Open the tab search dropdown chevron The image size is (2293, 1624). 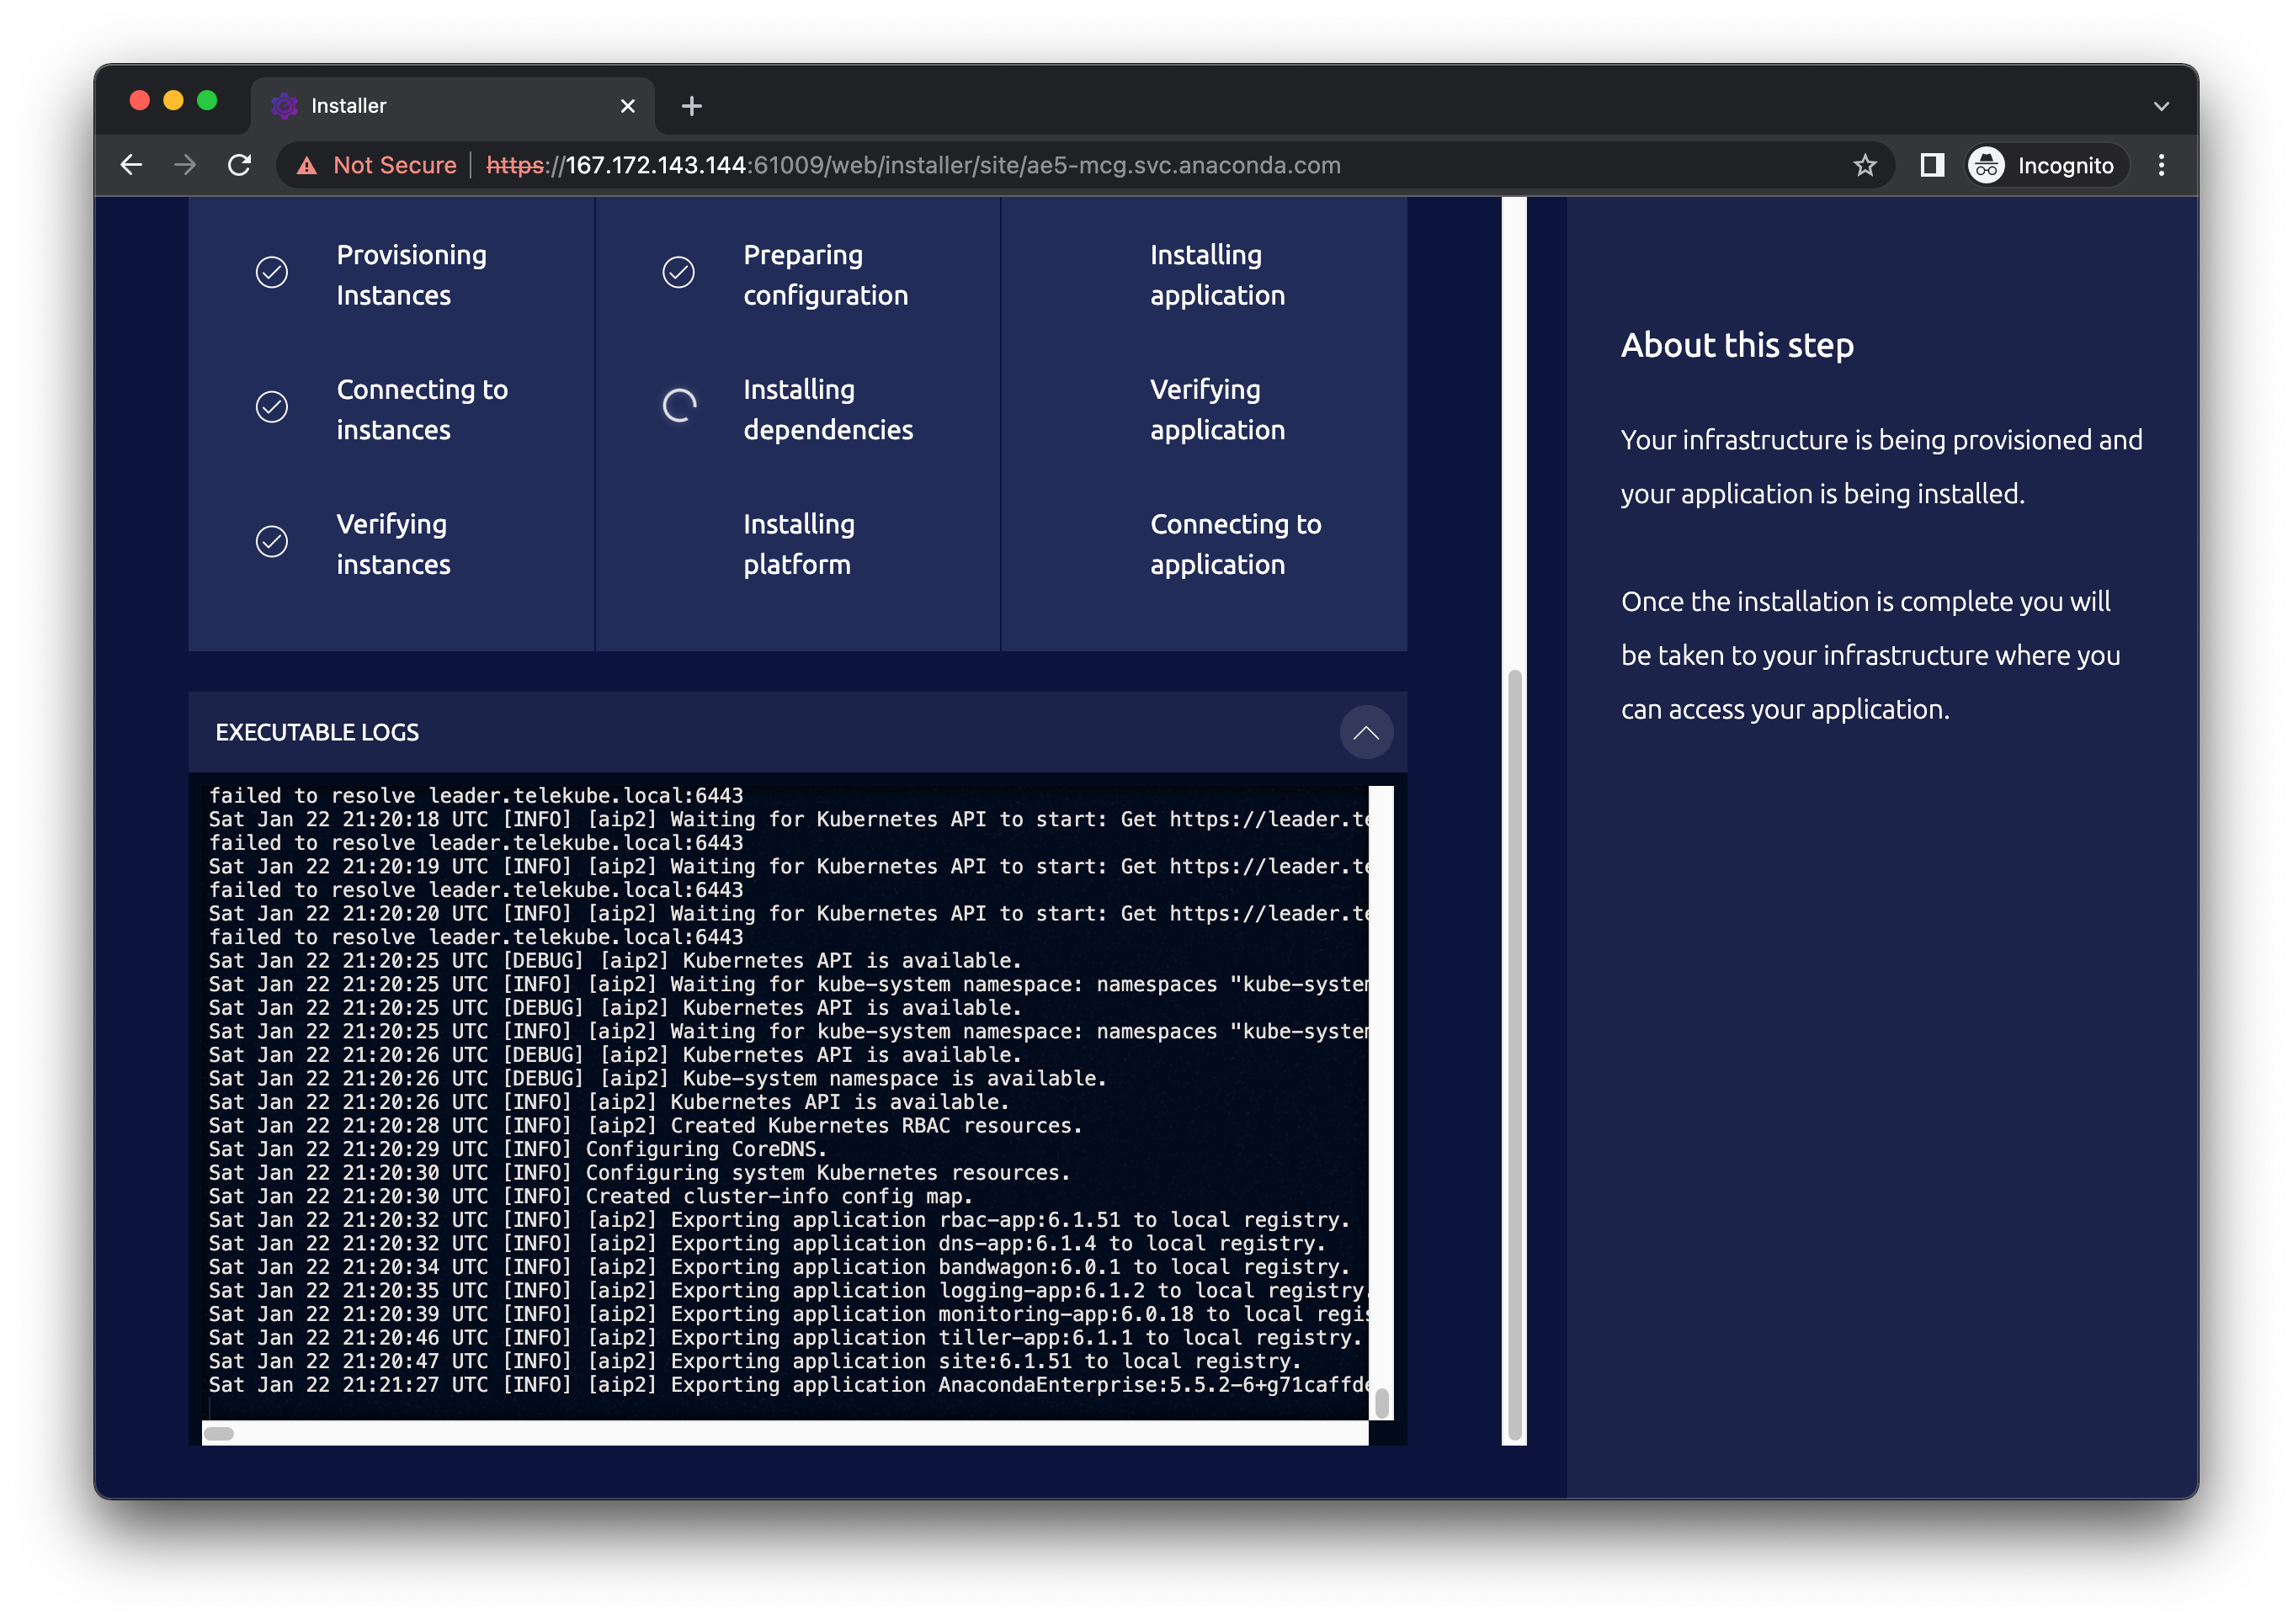pos(2161,106)
